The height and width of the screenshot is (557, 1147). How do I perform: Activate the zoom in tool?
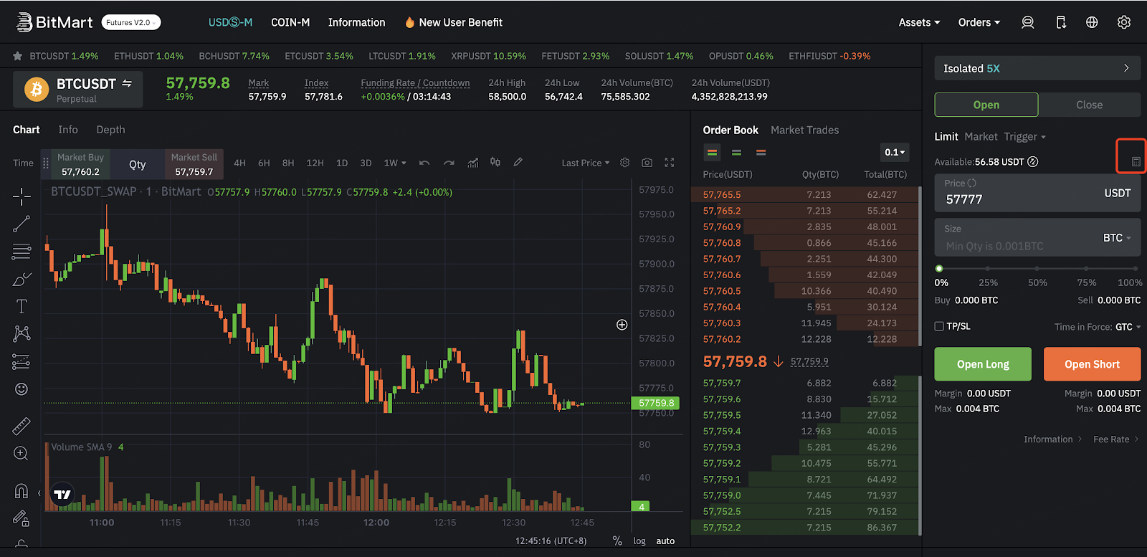(22, 454)
